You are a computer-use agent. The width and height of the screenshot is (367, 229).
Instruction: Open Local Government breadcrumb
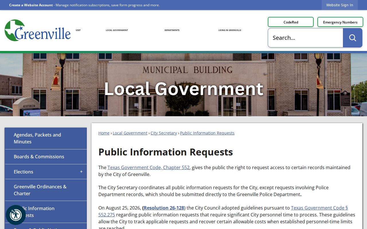(130, 133)
